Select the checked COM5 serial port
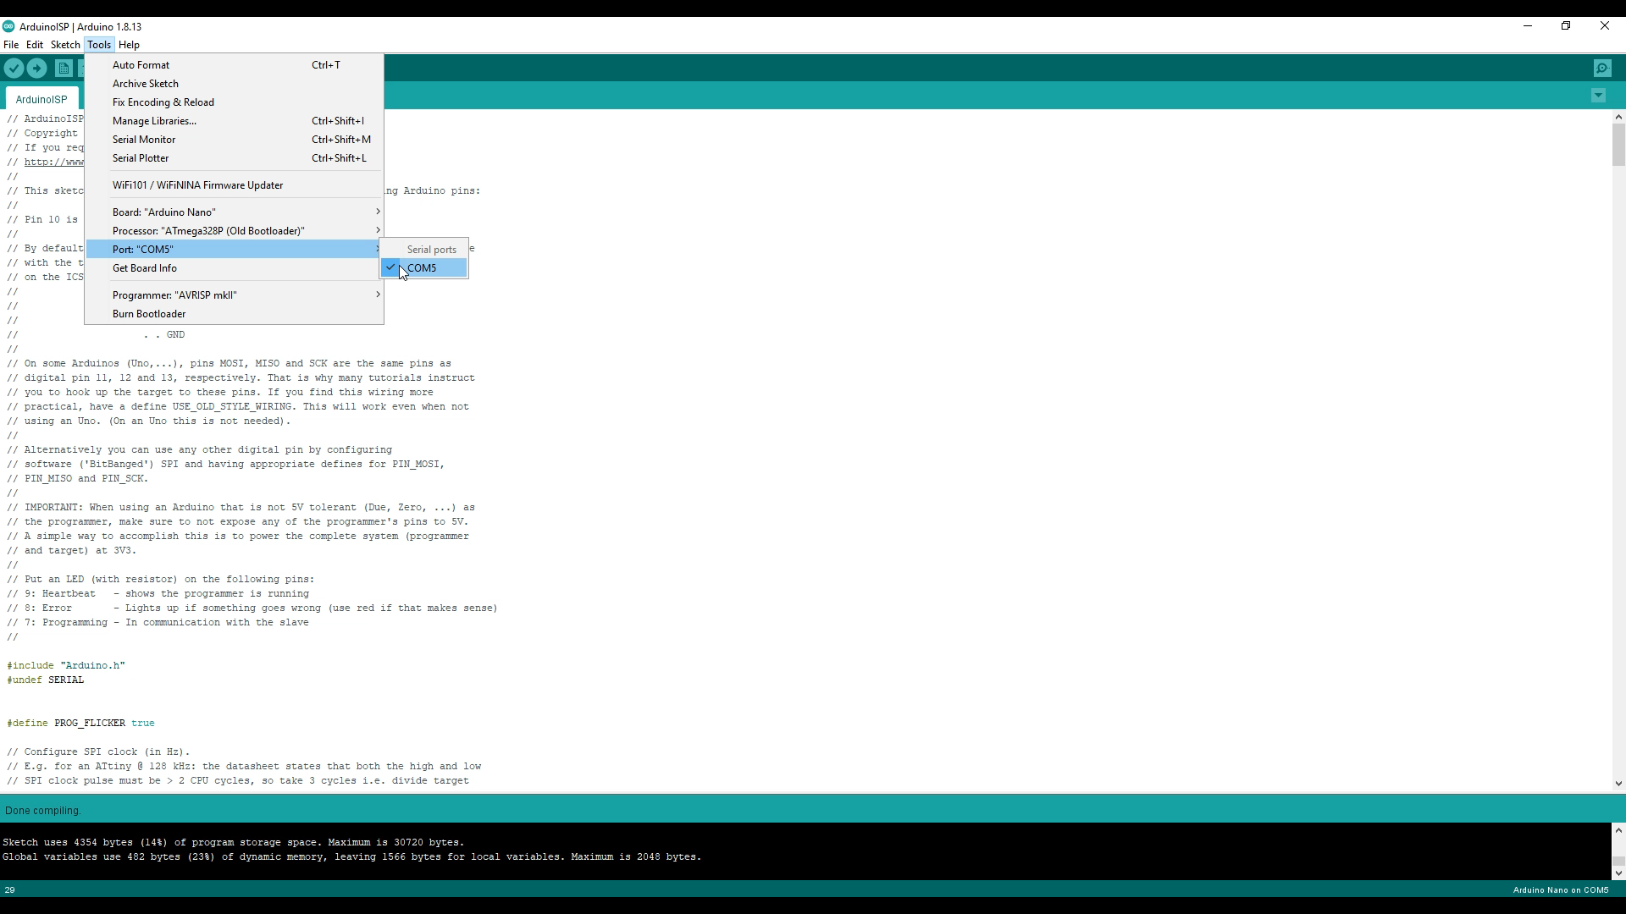This screenshot has height=914, width=1626. click(423, 268)
